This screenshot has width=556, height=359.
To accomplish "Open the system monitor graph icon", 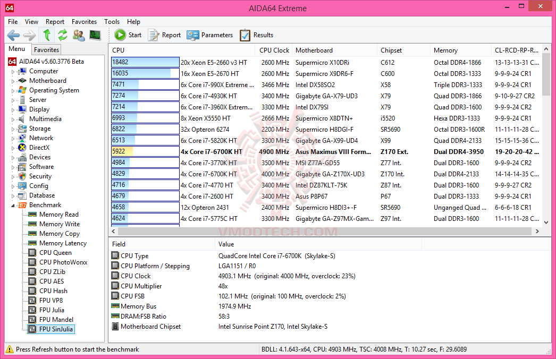I will coord(95,35).
